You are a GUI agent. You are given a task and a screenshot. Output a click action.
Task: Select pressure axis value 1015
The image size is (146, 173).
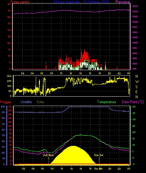pos(135,27)
